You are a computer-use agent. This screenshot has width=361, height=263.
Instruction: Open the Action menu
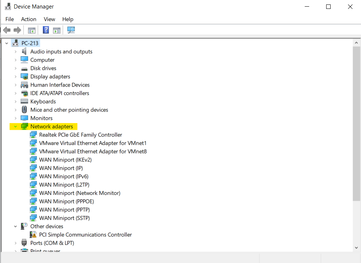coord(29,19)
